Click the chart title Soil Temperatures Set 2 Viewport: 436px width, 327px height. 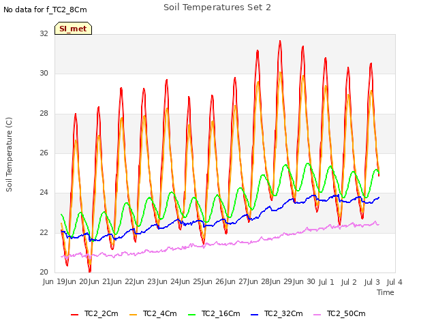click(217, 7)
